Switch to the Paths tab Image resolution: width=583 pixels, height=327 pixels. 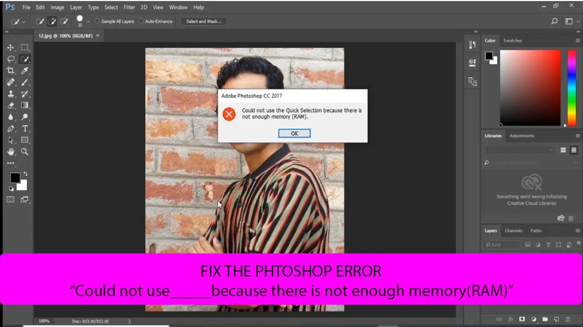pyautogui.click(x=536, y=231)
